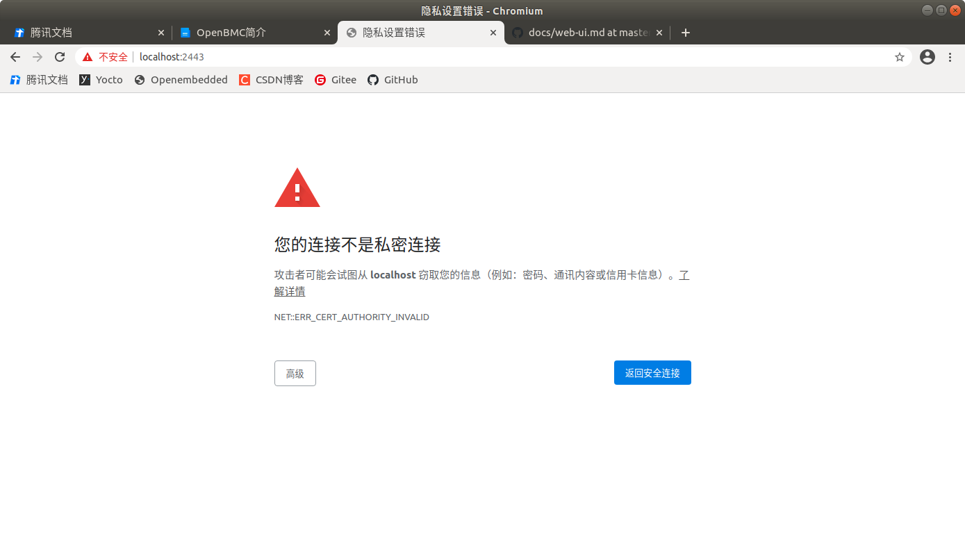
Task: Open the Gitee bookmark
Action: click(x=336, y=79)
